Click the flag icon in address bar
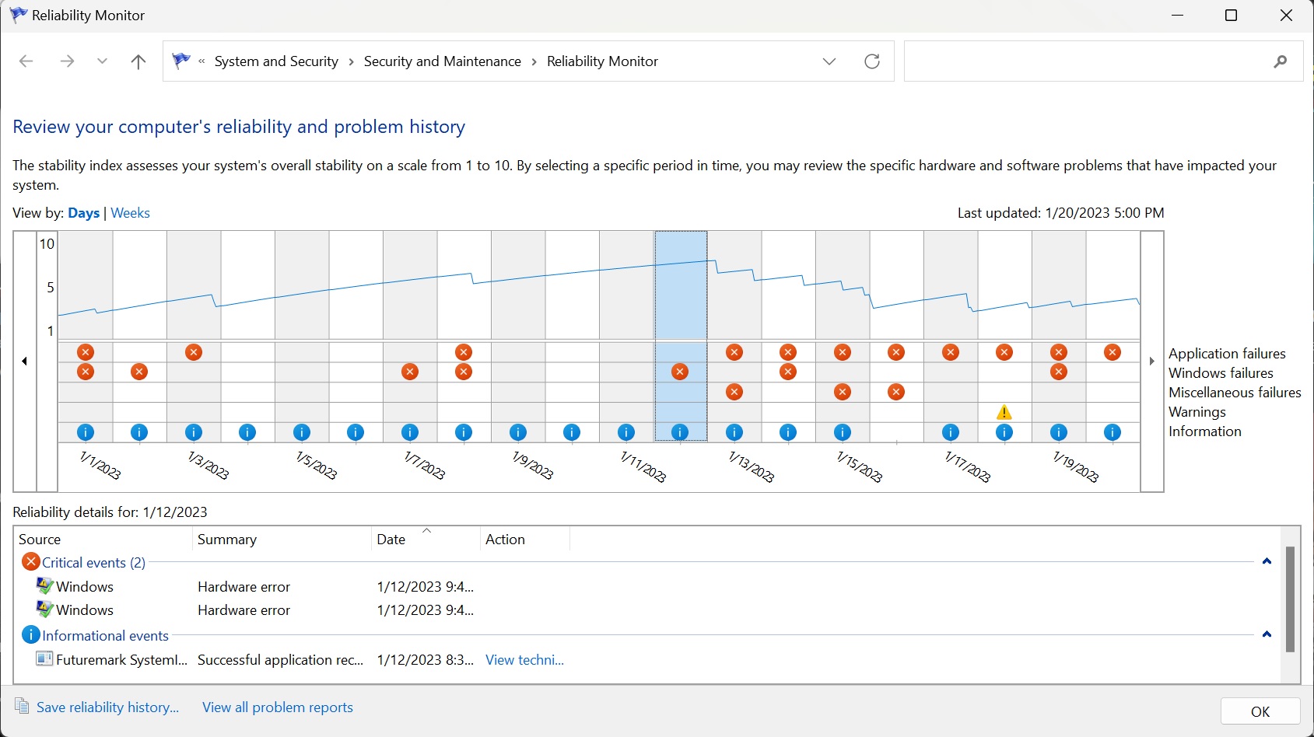 pyautogui.click(x=181, y=61)
